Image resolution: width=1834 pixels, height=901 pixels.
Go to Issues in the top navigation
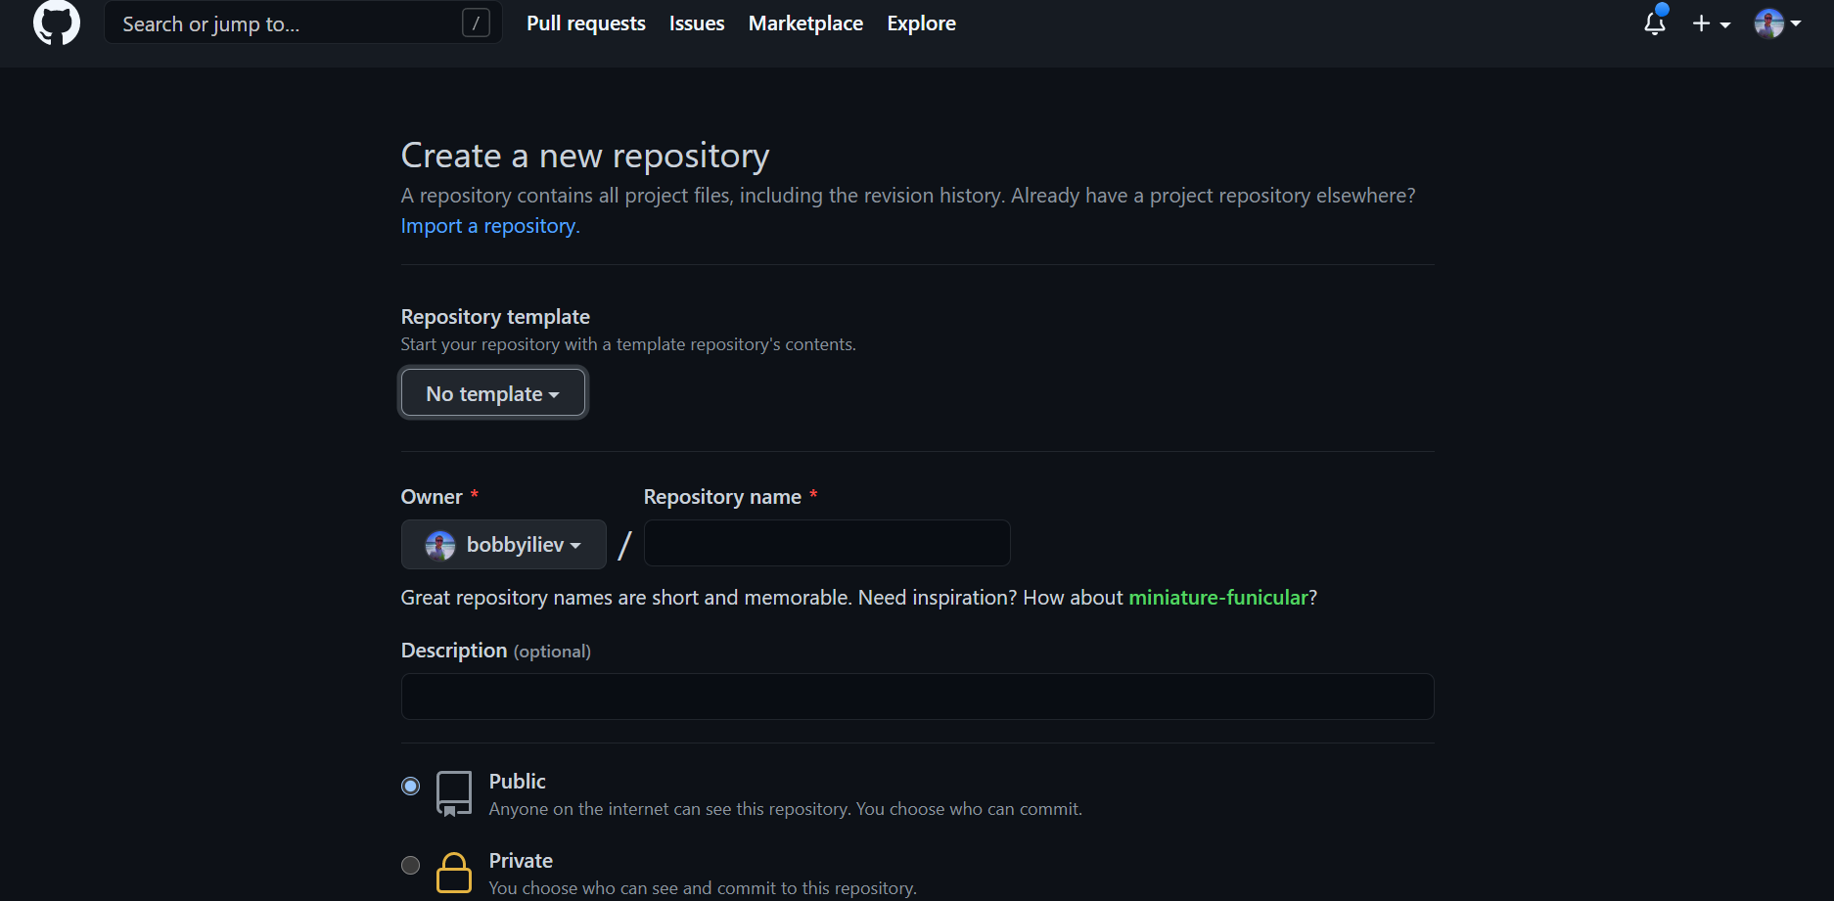(697, 23)
